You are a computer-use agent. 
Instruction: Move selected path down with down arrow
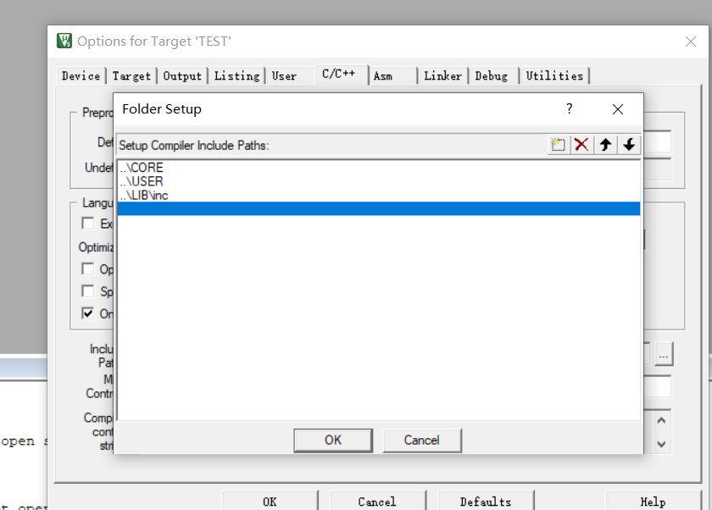629,145
